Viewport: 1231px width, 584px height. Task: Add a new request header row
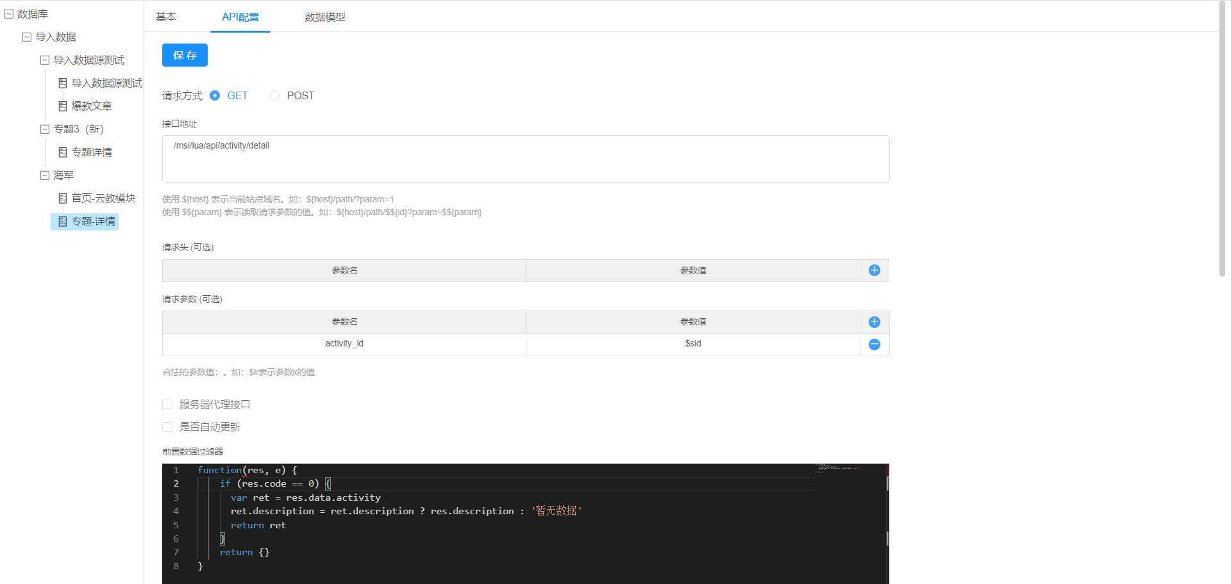tap(874, 270)
